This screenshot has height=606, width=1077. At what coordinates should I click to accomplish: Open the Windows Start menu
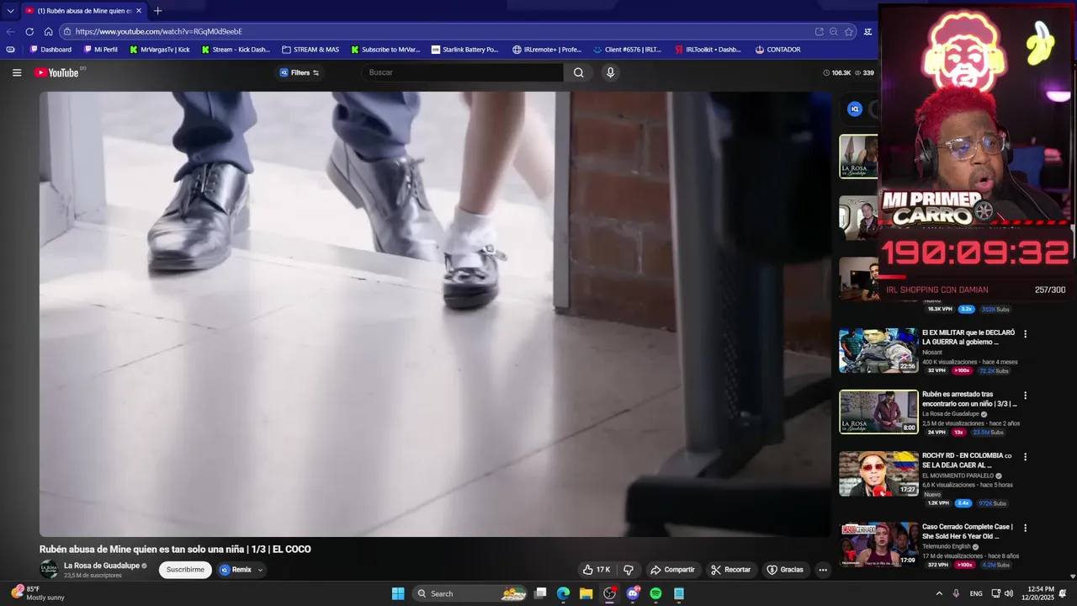[x=398, y=593]
